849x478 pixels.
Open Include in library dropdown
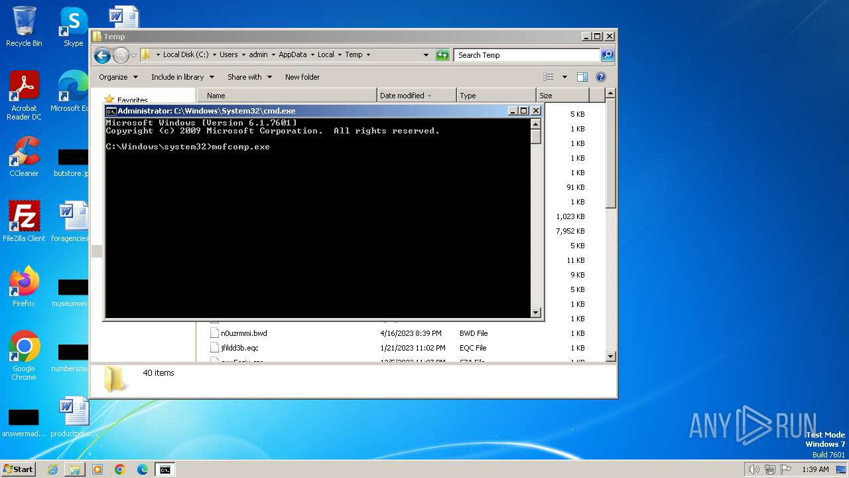(x=182, y=77)
